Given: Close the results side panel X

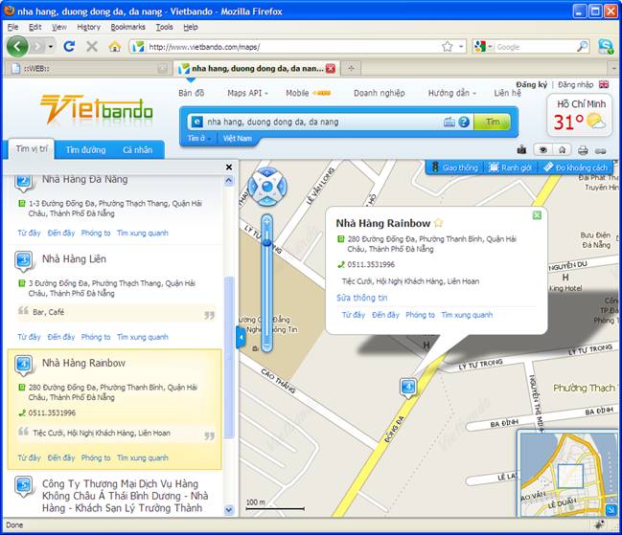Looking at the screenshot, I should tap(229, 167).
